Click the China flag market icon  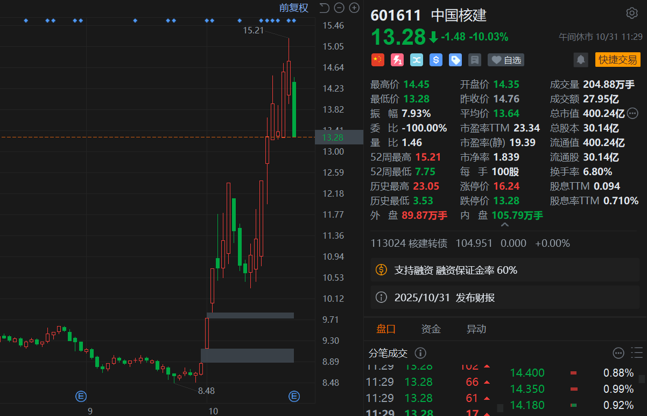point(378,60)
